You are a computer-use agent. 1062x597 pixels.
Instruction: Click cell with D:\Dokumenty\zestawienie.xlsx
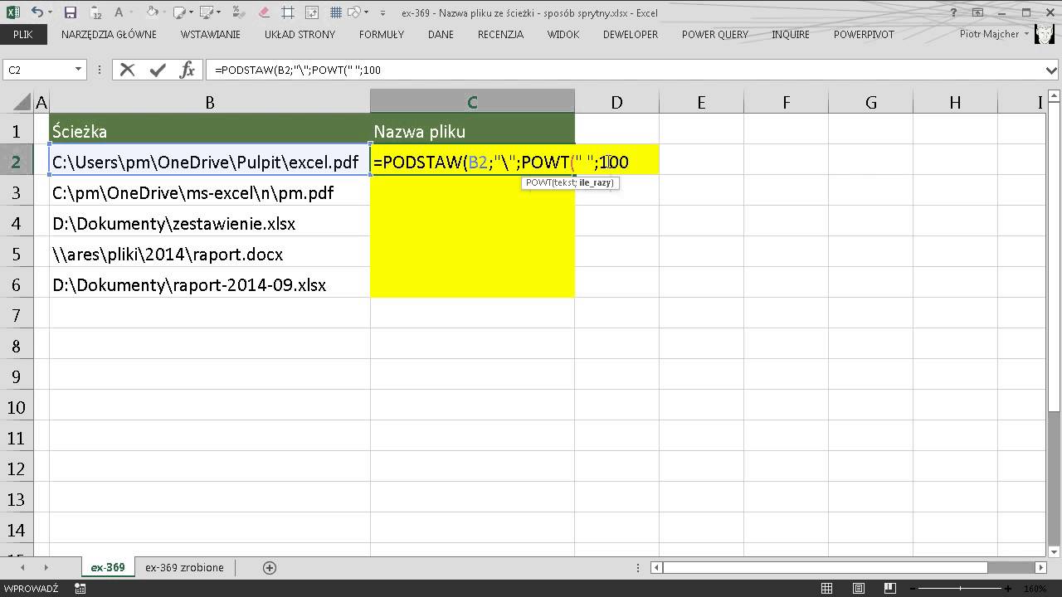click(210, 224)
